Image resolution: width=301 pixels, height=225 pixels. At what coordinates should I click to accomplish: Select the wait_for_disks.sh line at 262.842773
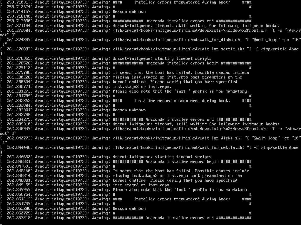(150, 140)
